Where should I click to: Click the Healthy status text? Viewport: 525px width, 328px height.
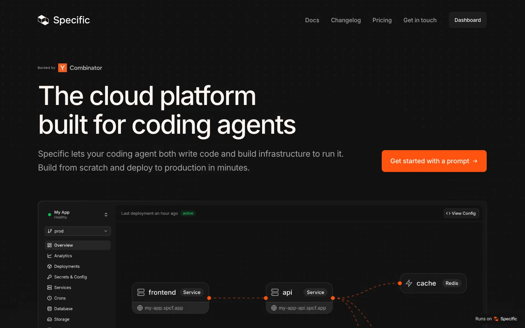pyautogui.click(x=61, y=217)
